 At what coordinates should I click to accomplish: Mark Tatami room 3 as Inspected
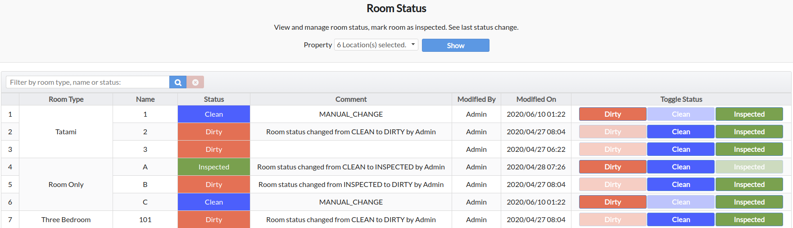tap(749, 150)
